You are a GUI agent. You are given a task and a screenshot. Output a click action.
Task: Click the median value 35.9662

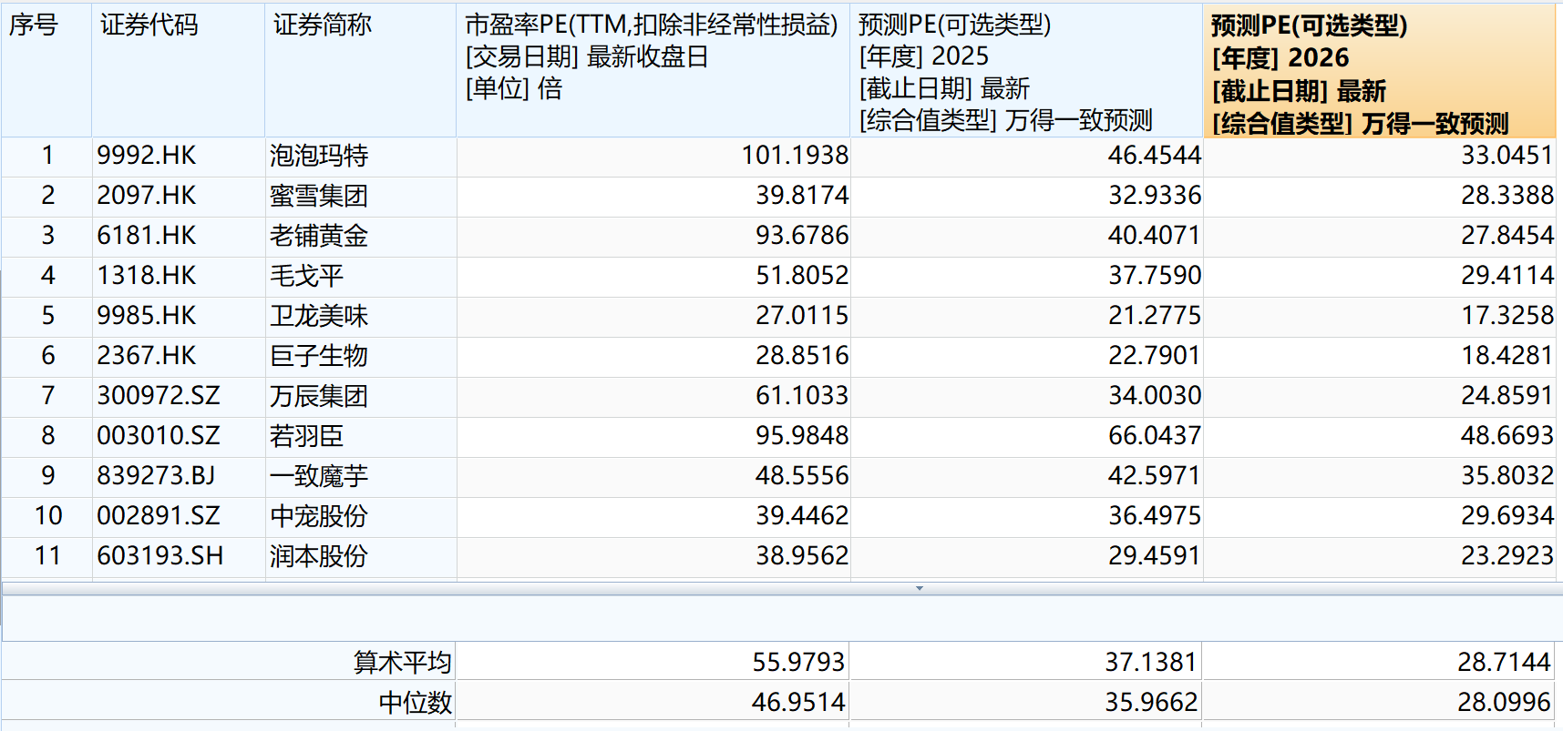click(1151, 702)
